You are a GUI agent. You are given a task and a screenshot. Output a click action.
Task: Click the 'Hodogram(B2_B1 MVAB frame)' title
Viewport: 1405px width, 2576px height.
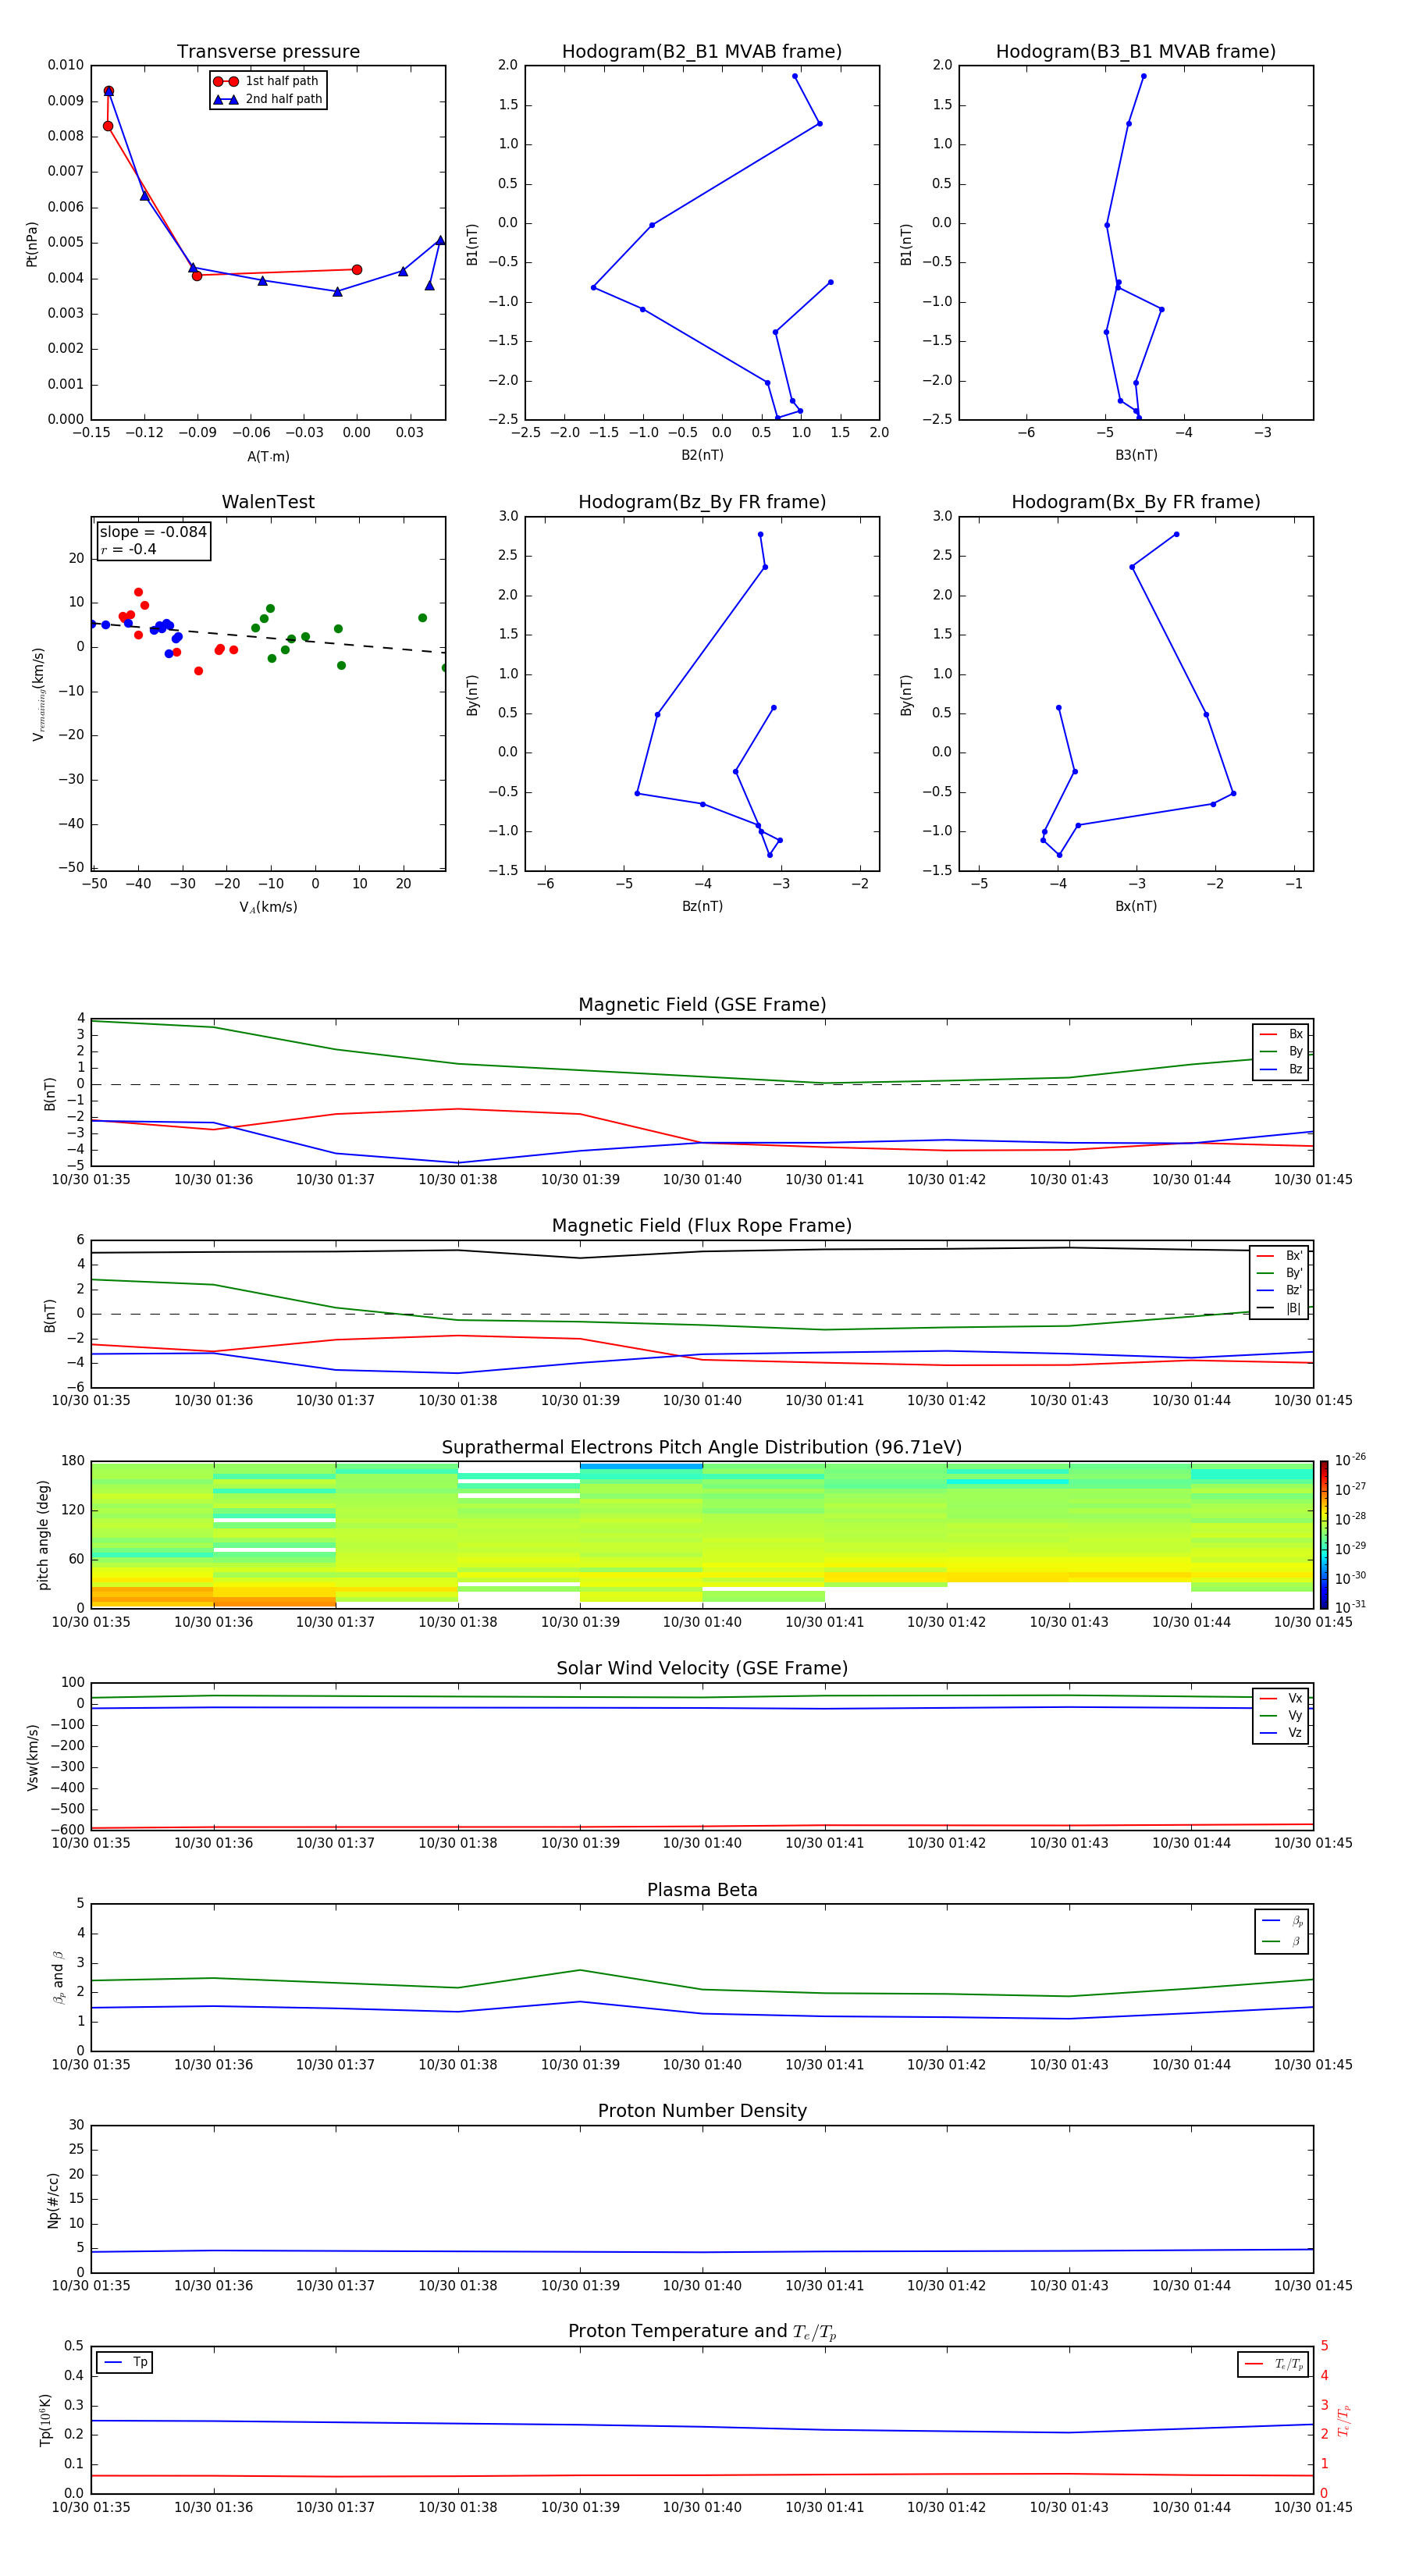702,52
